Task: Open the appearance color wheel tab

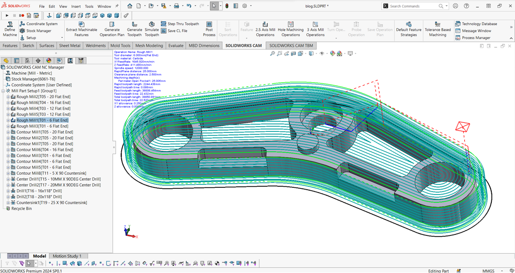Action: click(49, 61)
